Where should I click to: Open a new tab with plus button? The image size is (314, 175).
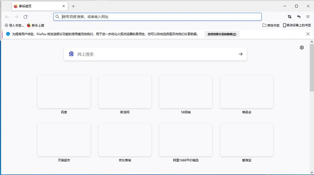[73, 6]
